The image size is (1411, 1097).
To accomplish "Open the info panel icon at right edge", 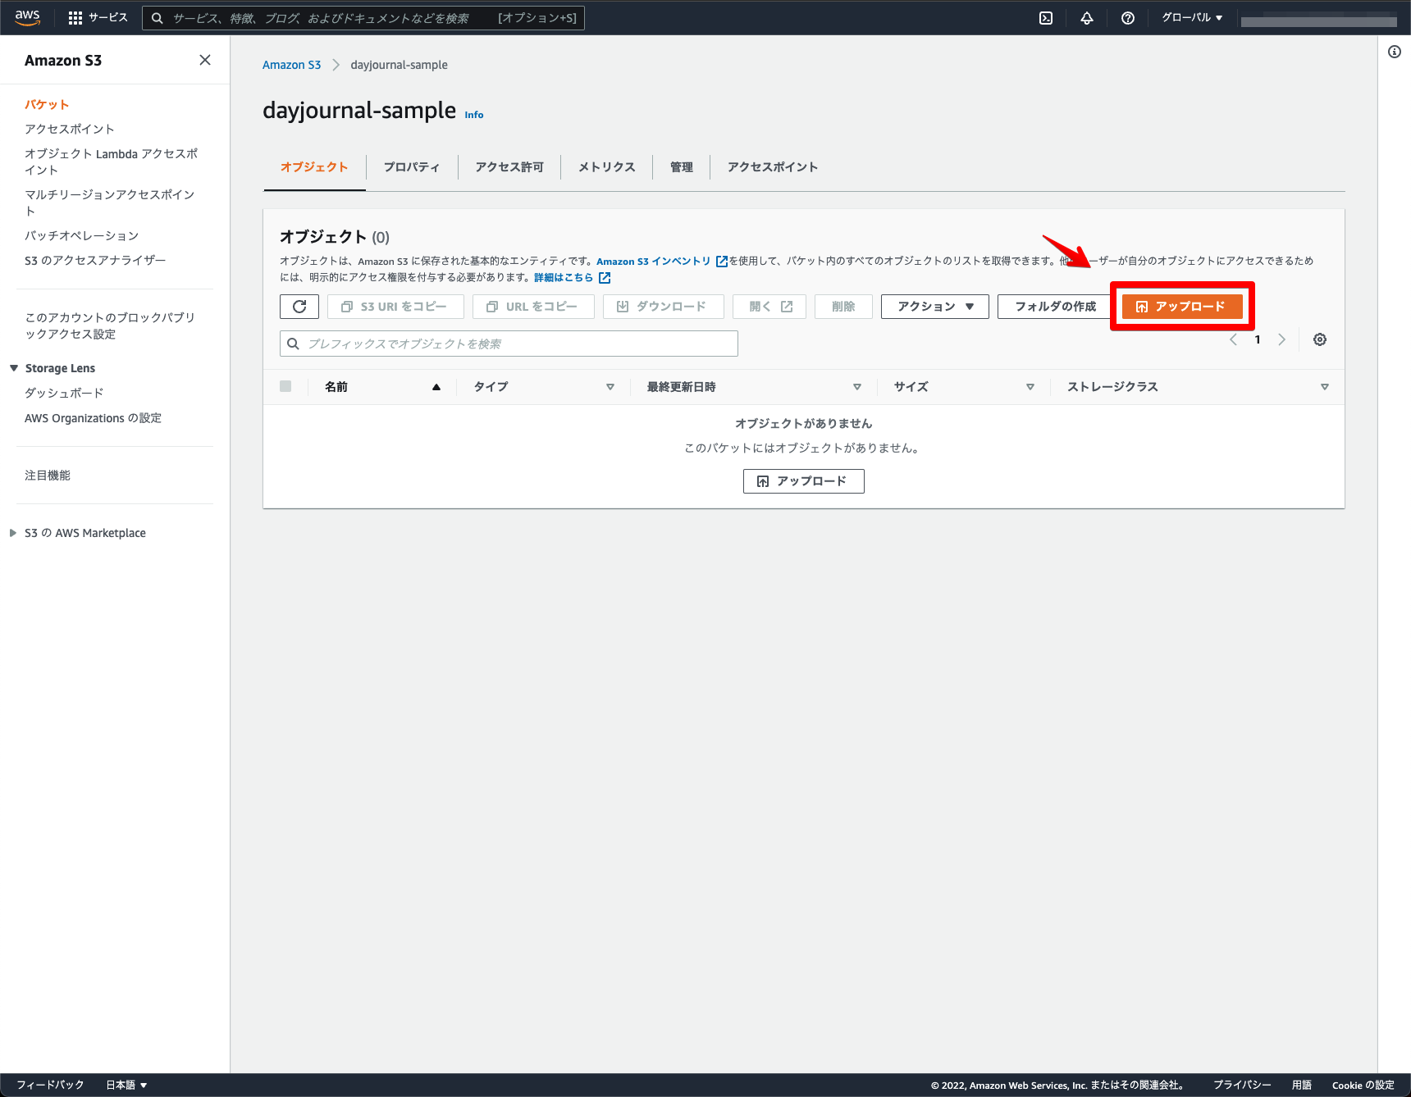I will pyautogui.click(x=1395, y=52).
